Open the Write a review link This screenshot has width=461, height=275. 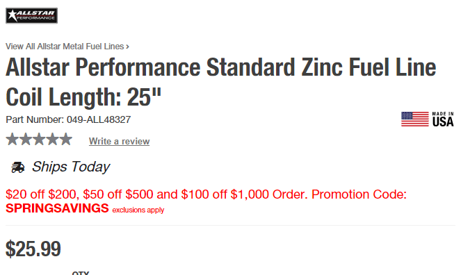click(x=120, y=141)
